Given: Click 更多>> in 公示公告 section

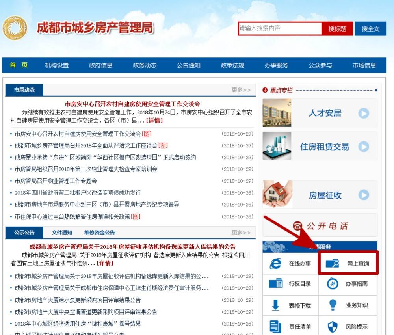Looking at the screenshot, I should tap(241, 233).
